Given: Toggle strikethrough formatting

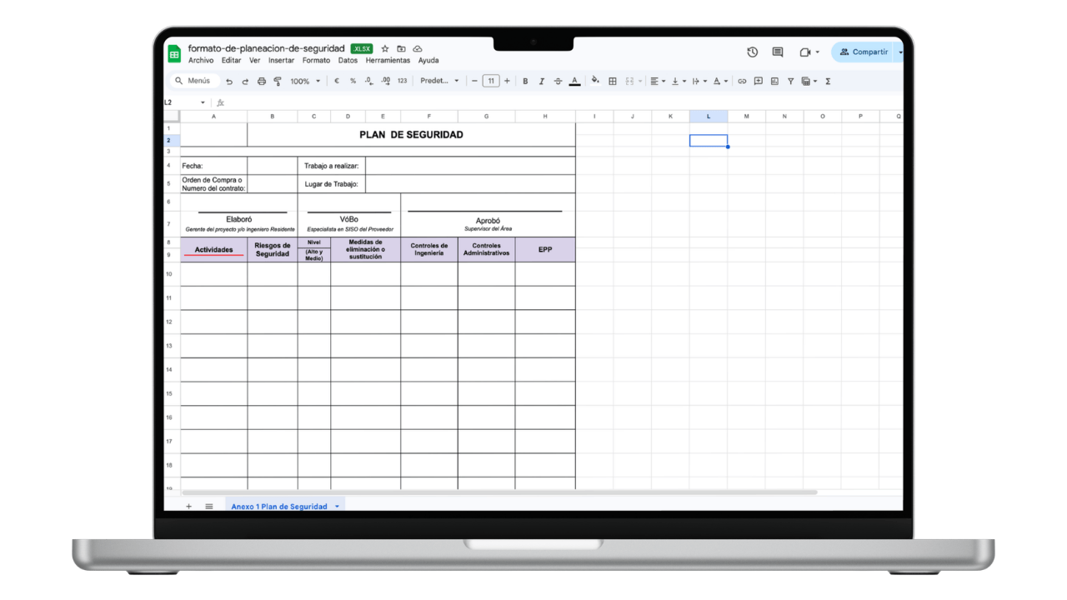Looking at the screenshot, I should 558,82.
